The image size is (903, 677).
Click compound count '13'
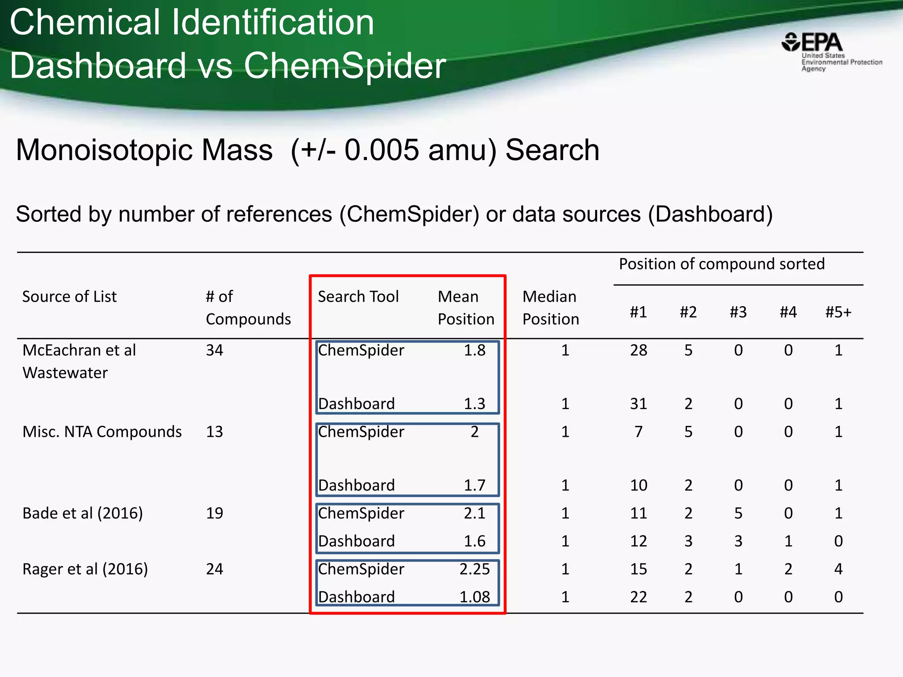coord(215,432)
